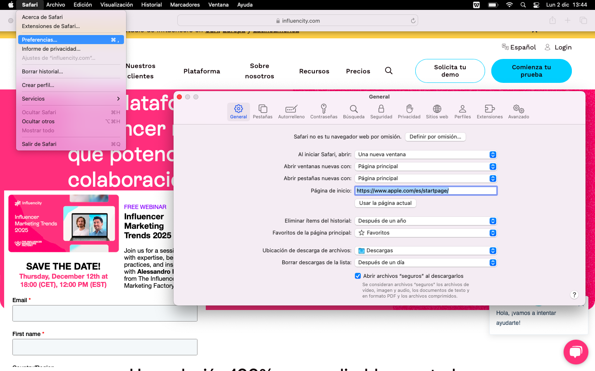Open the Apple menu
Image resolution: width=595 pixels, height=371 pixels.
11,5
